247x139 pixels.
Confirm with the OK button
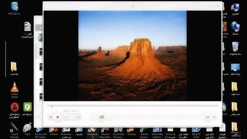[x=208, y=117]
